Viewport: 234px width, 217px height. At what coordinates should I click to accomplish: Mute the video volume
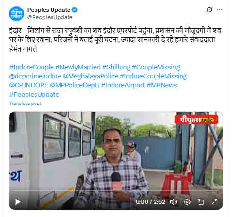(x=173, y=202)
